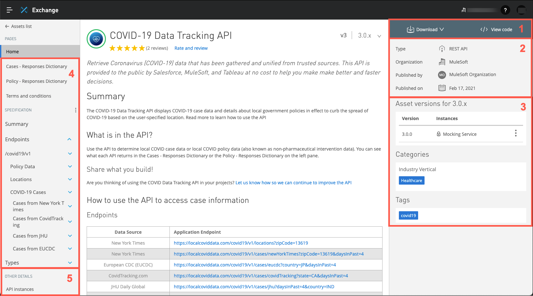Click the fifth rating star

point(142,48)
